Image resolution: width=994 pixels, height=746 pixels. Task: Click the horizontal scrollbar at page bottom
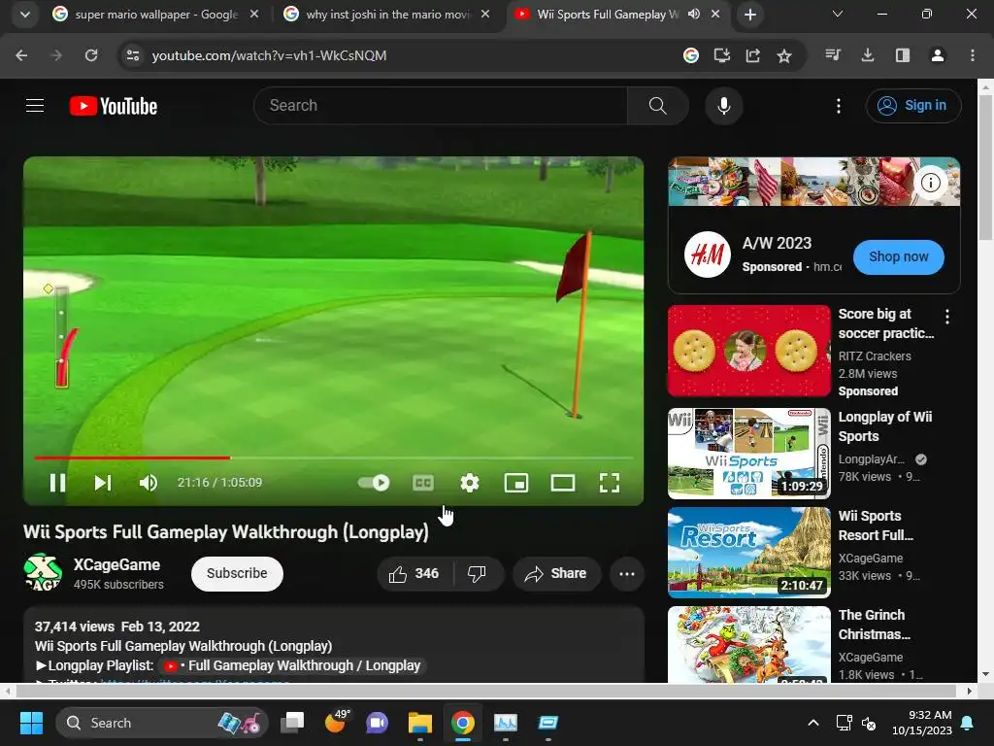(485, 691)
